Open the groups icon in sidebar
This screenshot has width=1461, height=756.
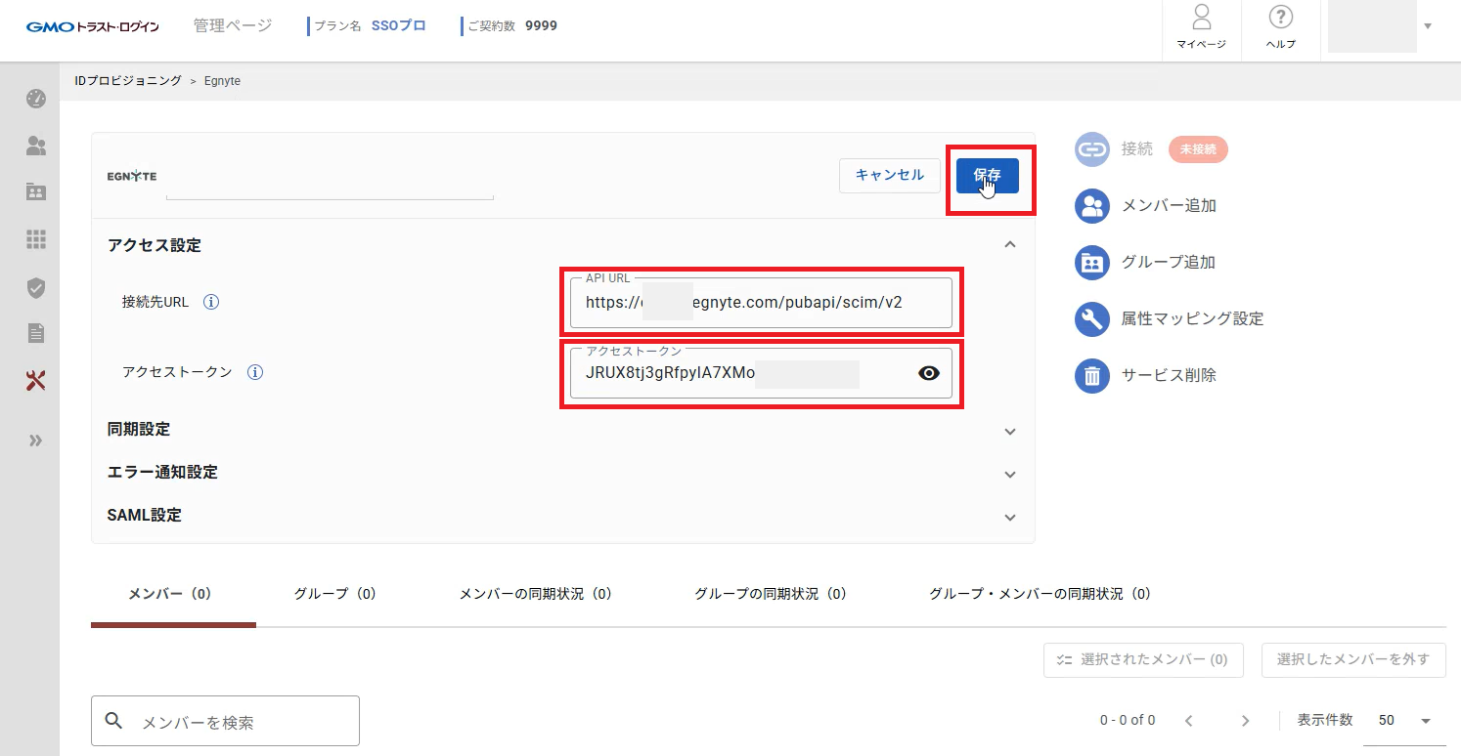pos(36,191)
